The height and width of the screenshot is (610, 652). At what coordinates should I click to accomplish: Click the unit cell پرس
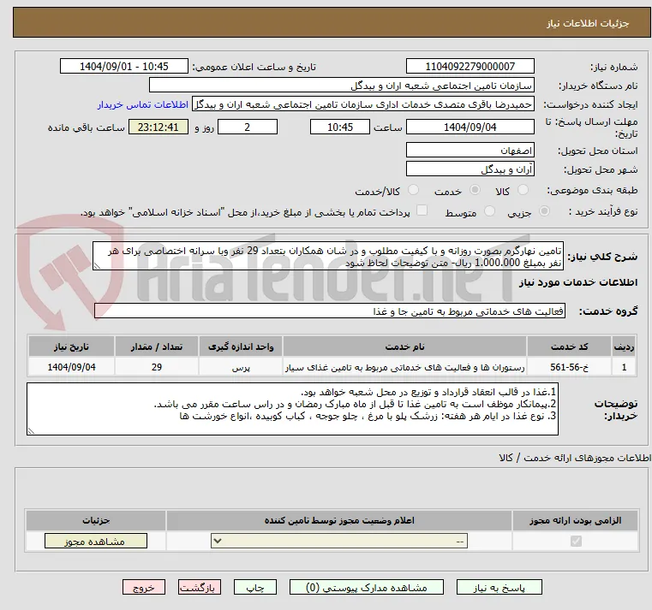pos(241,367)
